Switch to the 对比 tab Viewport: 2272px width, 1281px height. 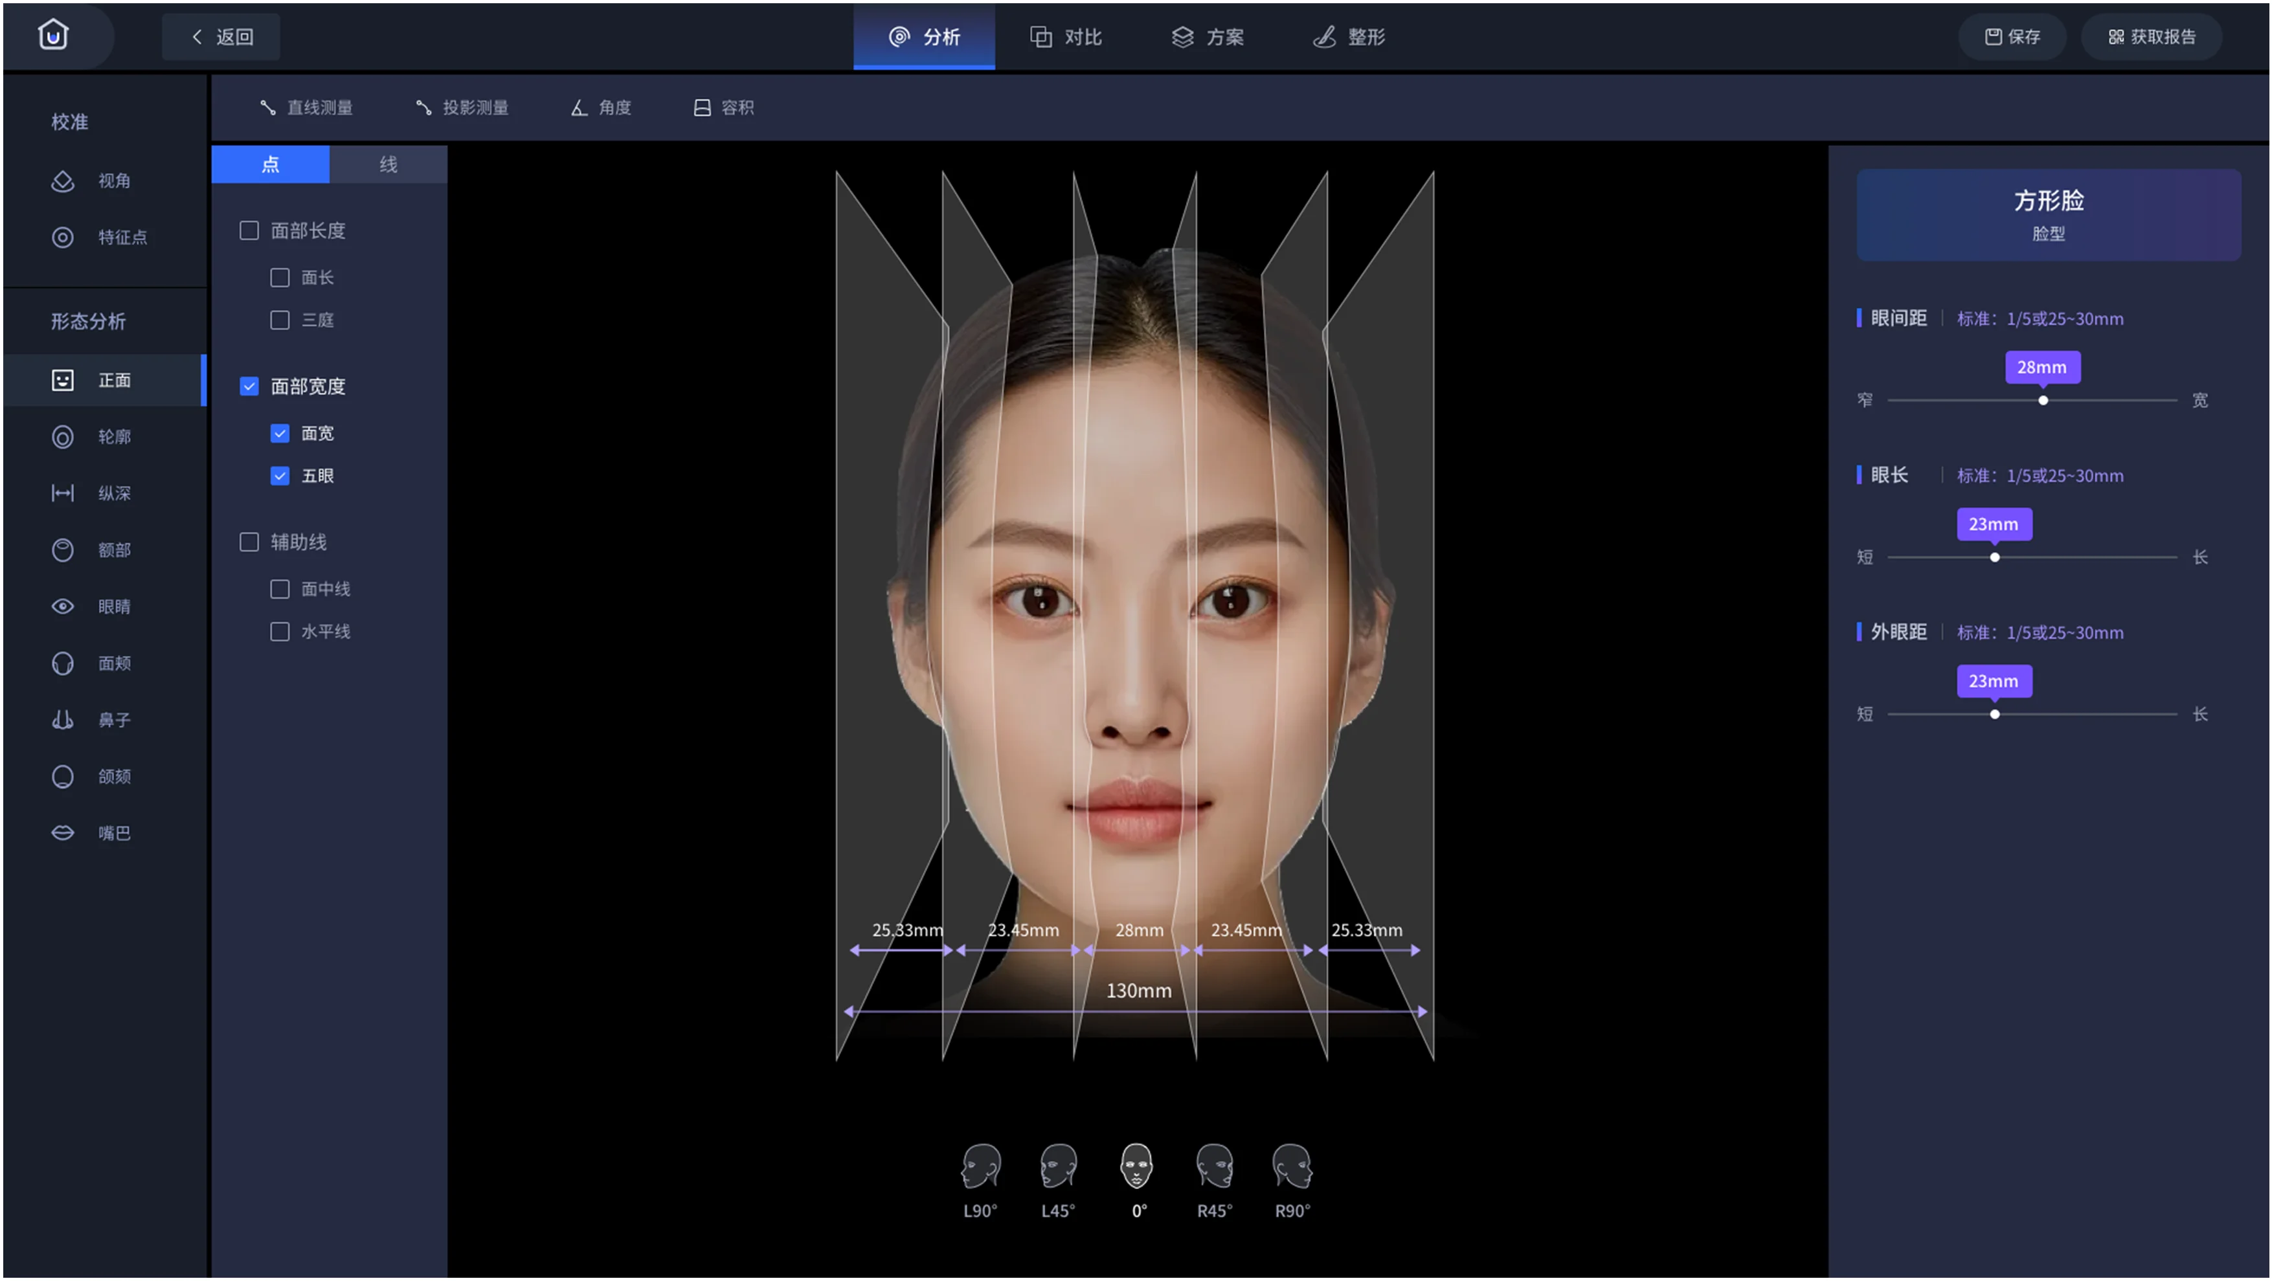pos(1066,36)
